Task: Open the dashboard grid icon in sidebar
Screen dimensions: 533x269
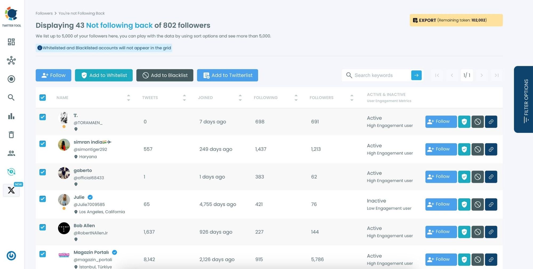Action: pos(11,42)
